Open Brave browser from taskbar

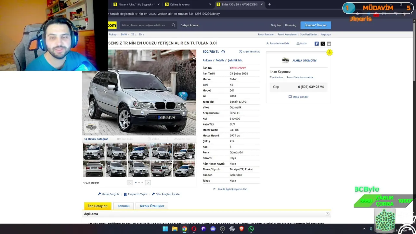[x=241, y=229]
